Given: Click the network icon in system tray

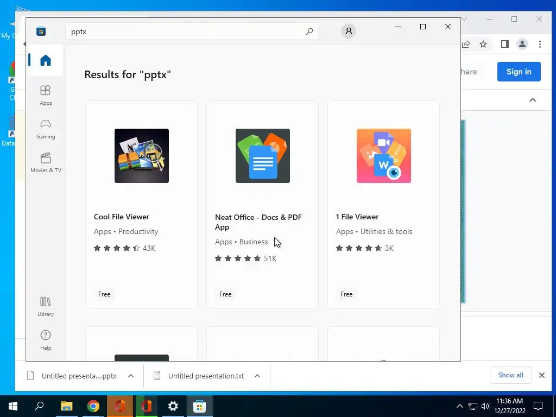Looking at the screenshot, I should pos(472,406).
